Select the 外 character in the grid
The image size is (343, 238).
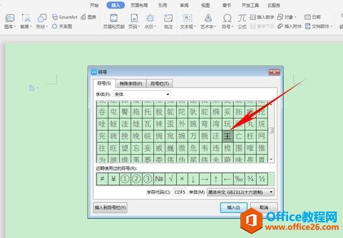point(182,124)
